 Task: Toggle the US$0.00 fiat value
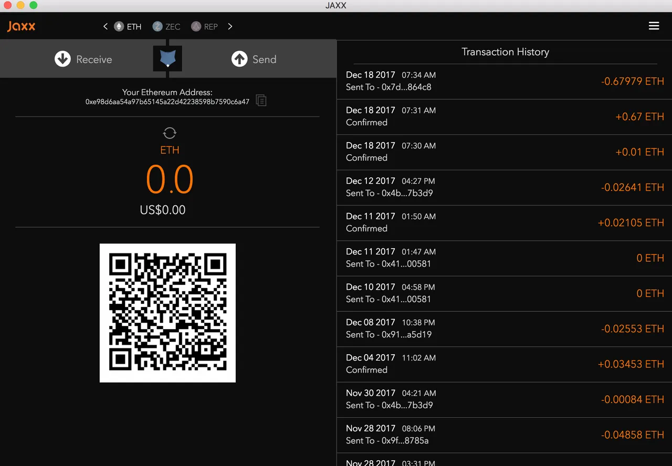163,210
